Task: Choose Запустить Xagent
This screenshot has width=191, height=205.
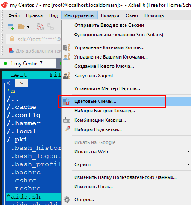Action: 126,76
